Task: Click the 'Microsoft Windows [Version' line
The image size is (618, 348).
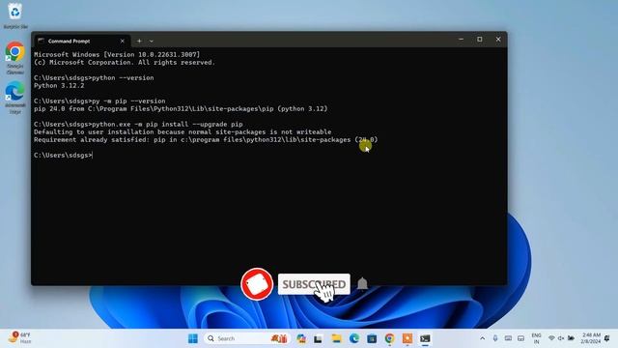Action: coord(117,54)
